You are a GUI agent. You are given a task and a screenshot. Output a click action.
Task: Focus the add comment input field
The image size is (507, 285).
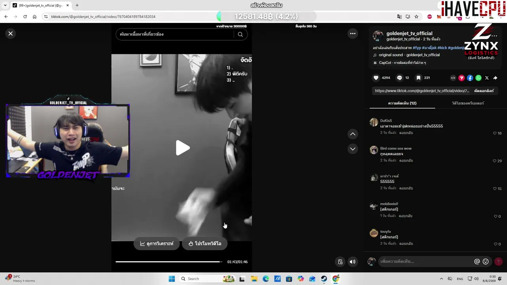[x=426, y=262]
